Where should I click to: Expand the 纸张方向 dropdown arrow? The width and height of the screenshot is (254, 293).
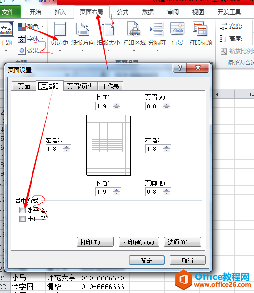(82, 51)
